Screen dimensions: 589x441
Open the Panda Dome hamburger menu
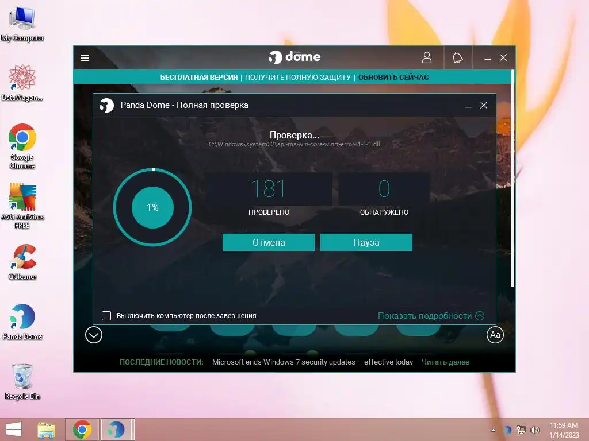pyautogui.click(x=85, y=58)
